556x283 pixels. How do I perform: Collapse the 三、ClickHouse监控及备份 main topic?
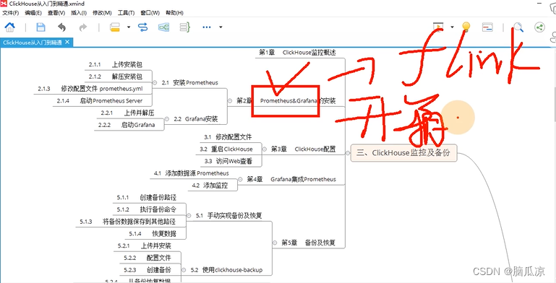(348, 153)
